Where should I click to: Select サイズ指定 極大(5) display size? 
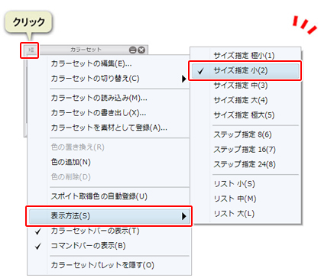[x=244, y=115]
